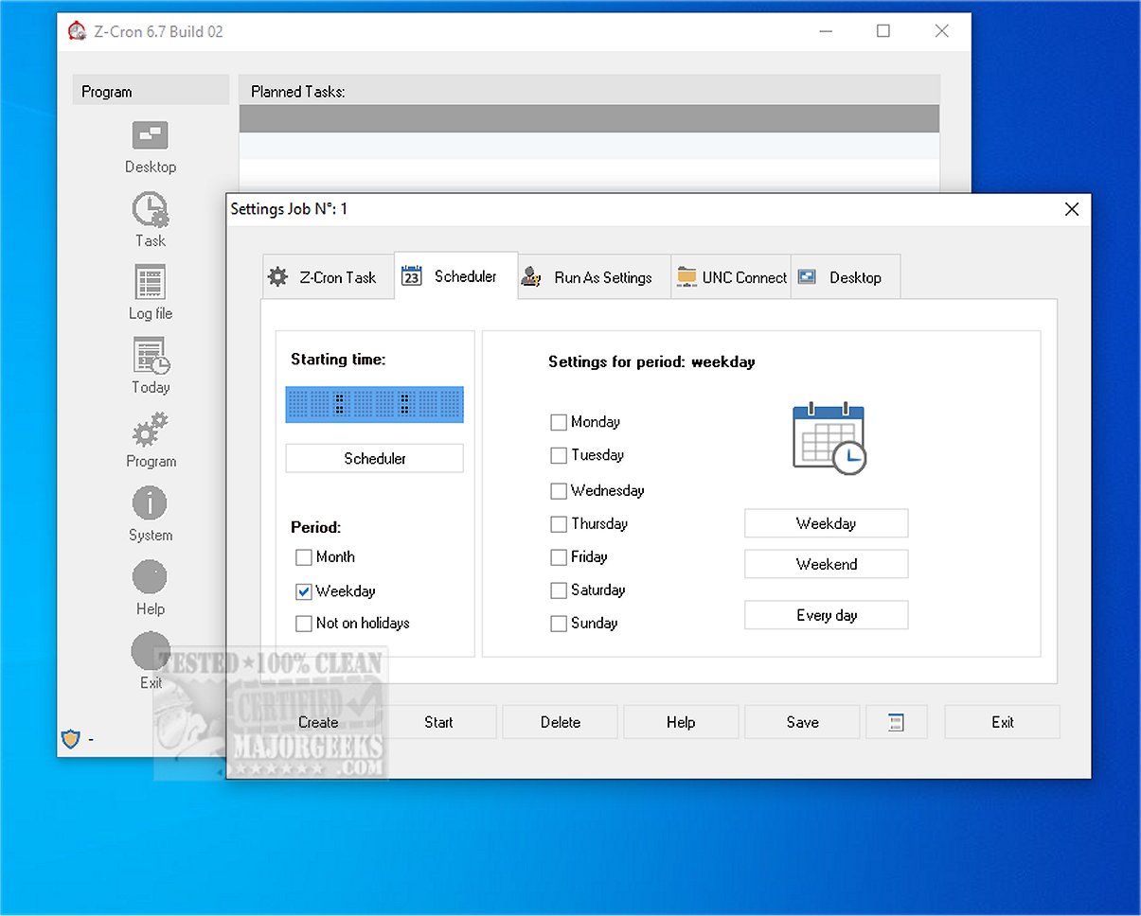Click the Program header in sidebar

click(x=151, y=91)
